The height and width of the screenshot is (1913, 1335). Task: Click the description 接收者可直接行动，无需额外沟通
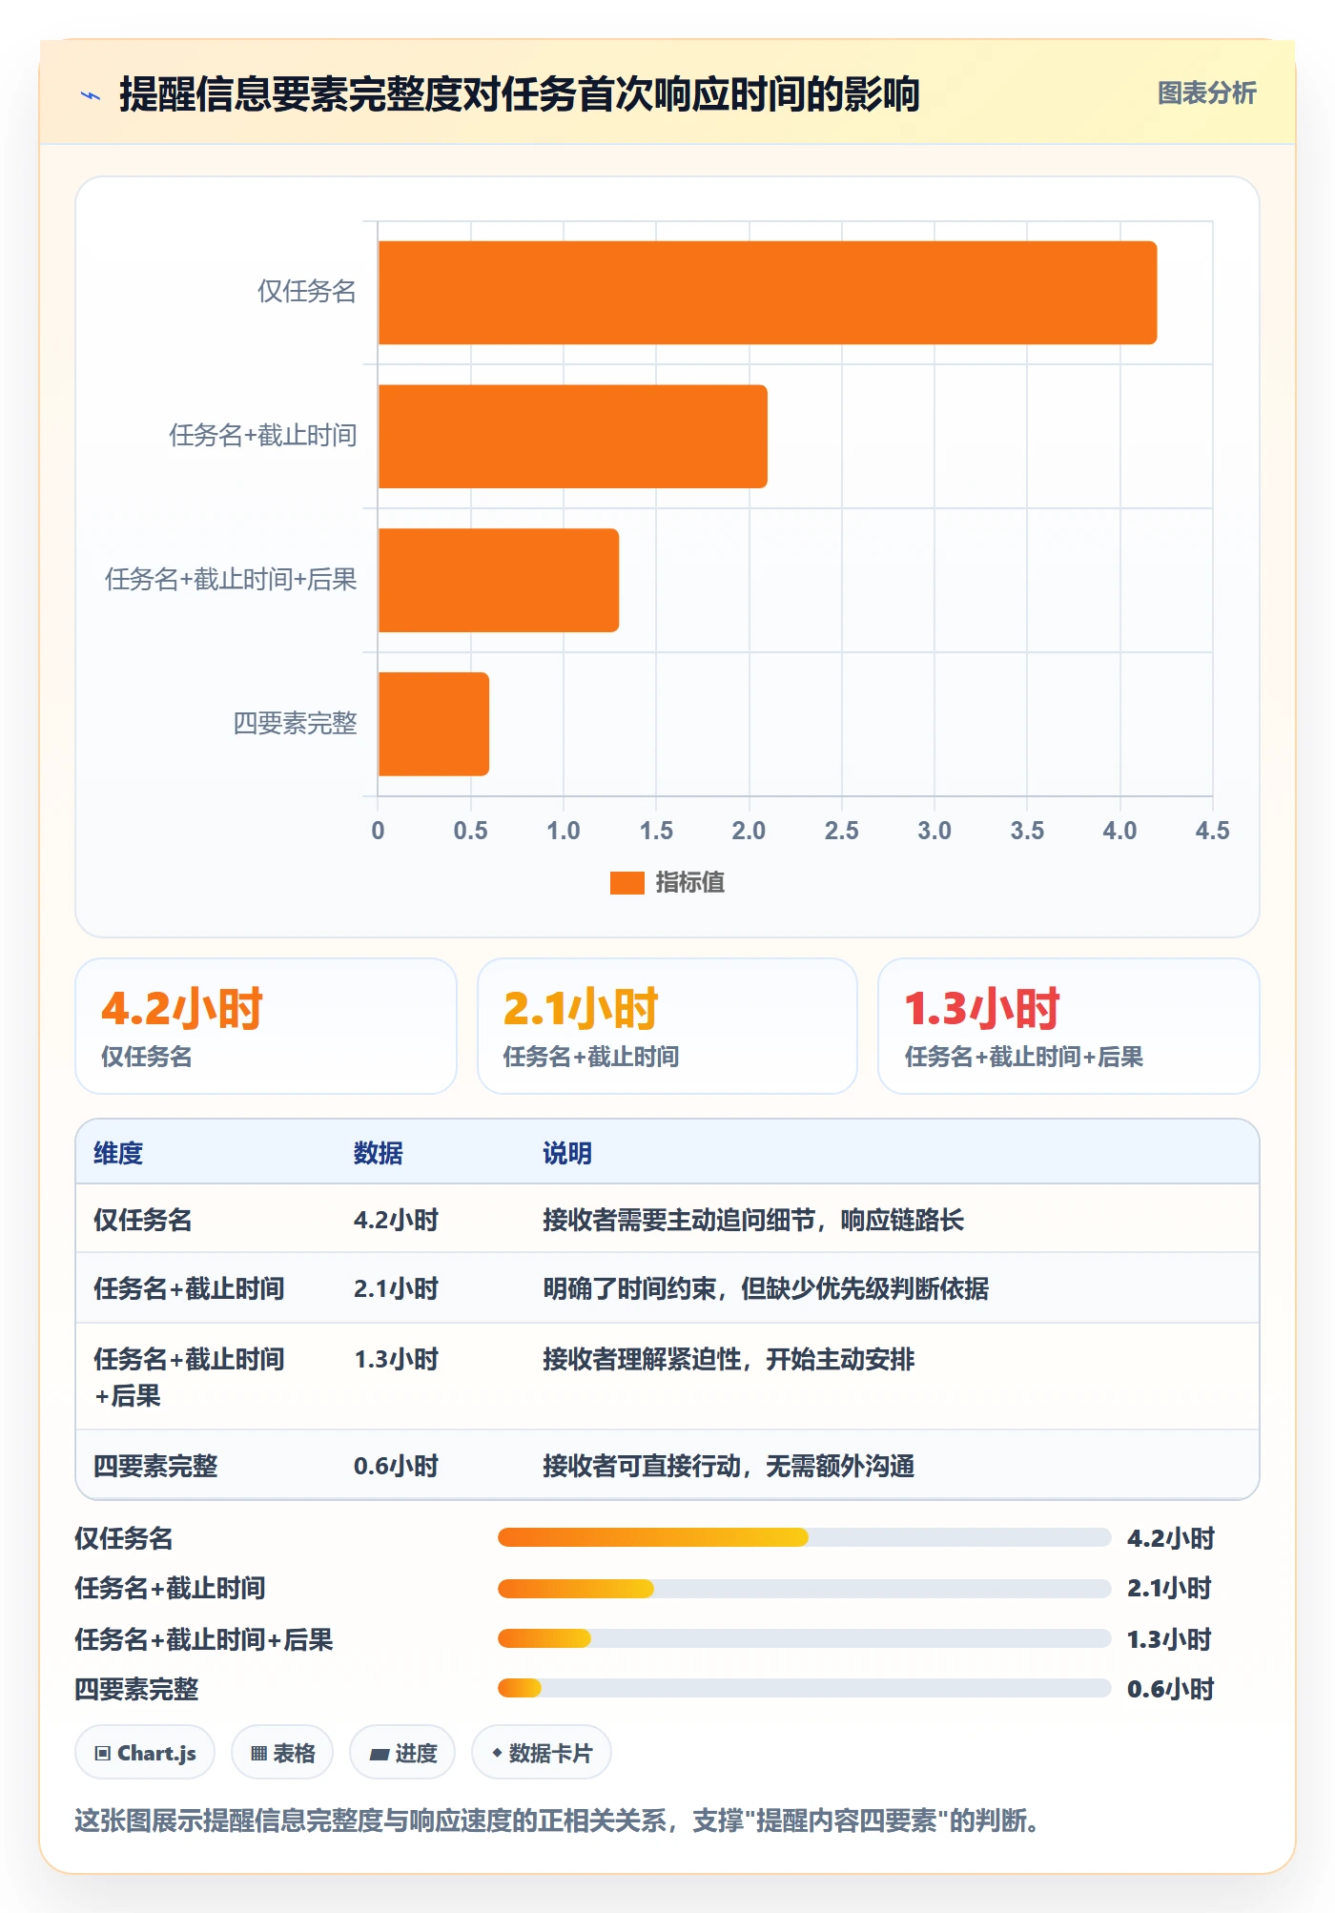point(729,1466)
